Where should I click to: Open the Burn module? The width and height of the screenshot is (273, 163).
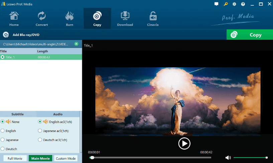(69, 19)
